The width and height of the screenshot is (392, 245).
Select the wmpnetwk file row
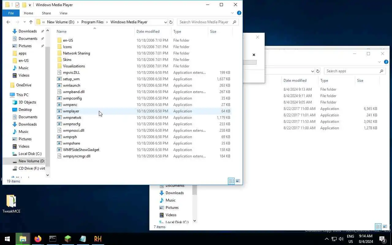(x=144, y=118)
